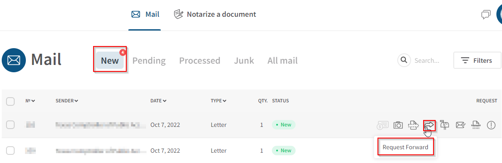Viewport: 502px width, 163px height.
Task: Tick the select-all checkbox in header
Action: [x=10, y=101]
